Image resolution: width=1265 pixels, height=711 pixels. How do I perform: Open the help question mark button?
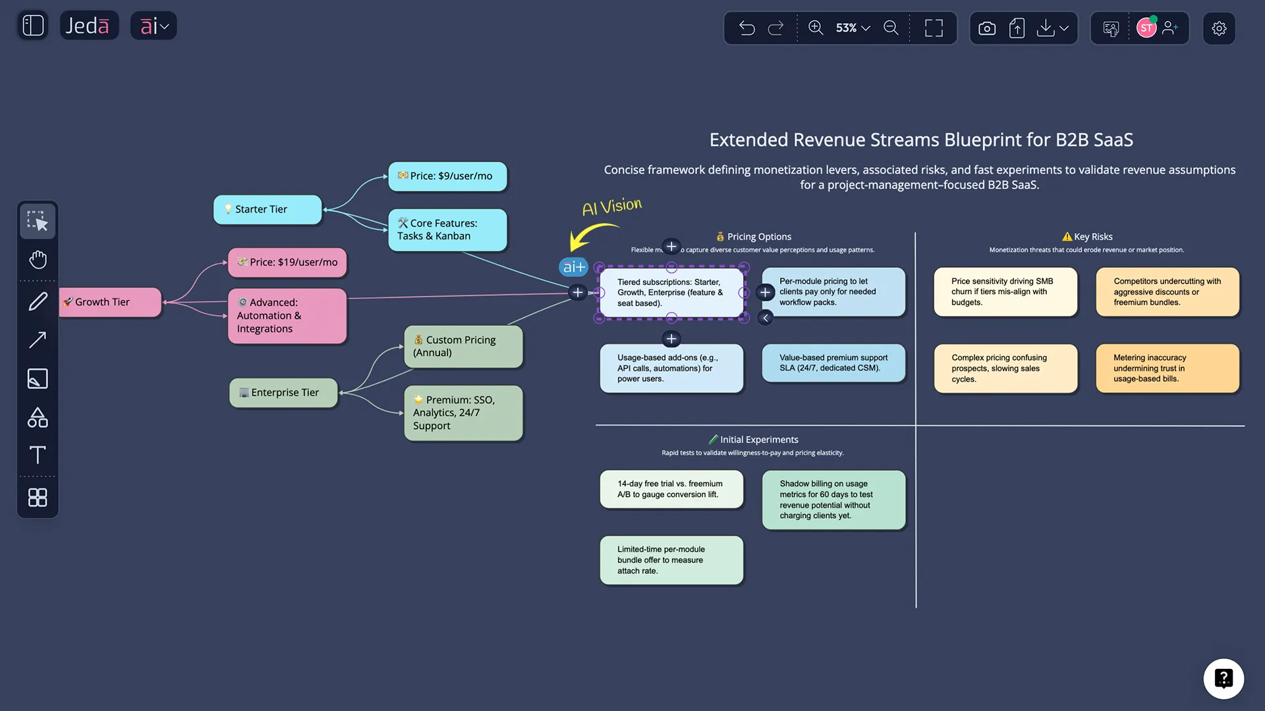[x=1223, y=678]
